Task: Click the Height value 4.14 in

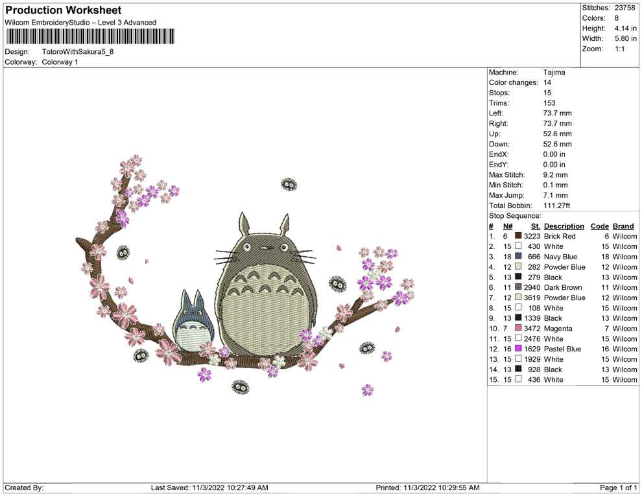Action: coord(626,29)
